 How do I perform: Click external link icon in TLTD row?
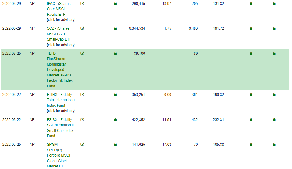pyautogui.click(x=82, y=53)
